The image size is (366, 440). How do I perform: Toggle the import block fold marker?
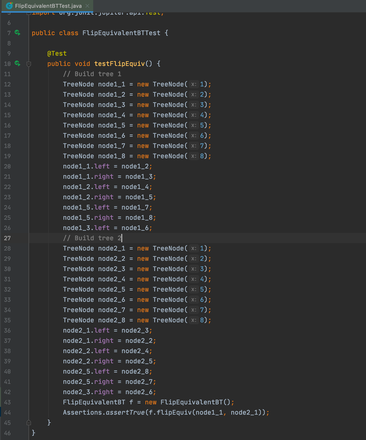click(x=29, y=13)
